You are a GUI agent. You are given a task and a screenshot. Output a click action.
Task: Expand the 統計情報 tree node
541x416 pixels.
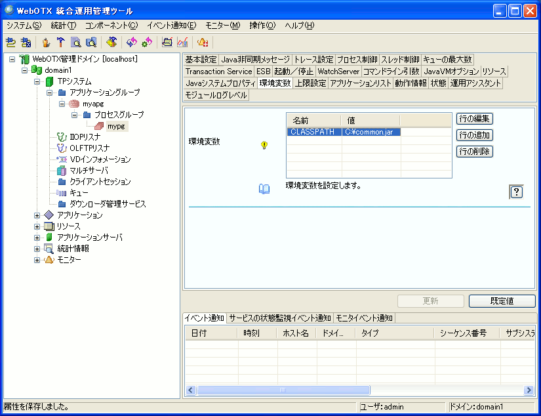tap(37, 249)
